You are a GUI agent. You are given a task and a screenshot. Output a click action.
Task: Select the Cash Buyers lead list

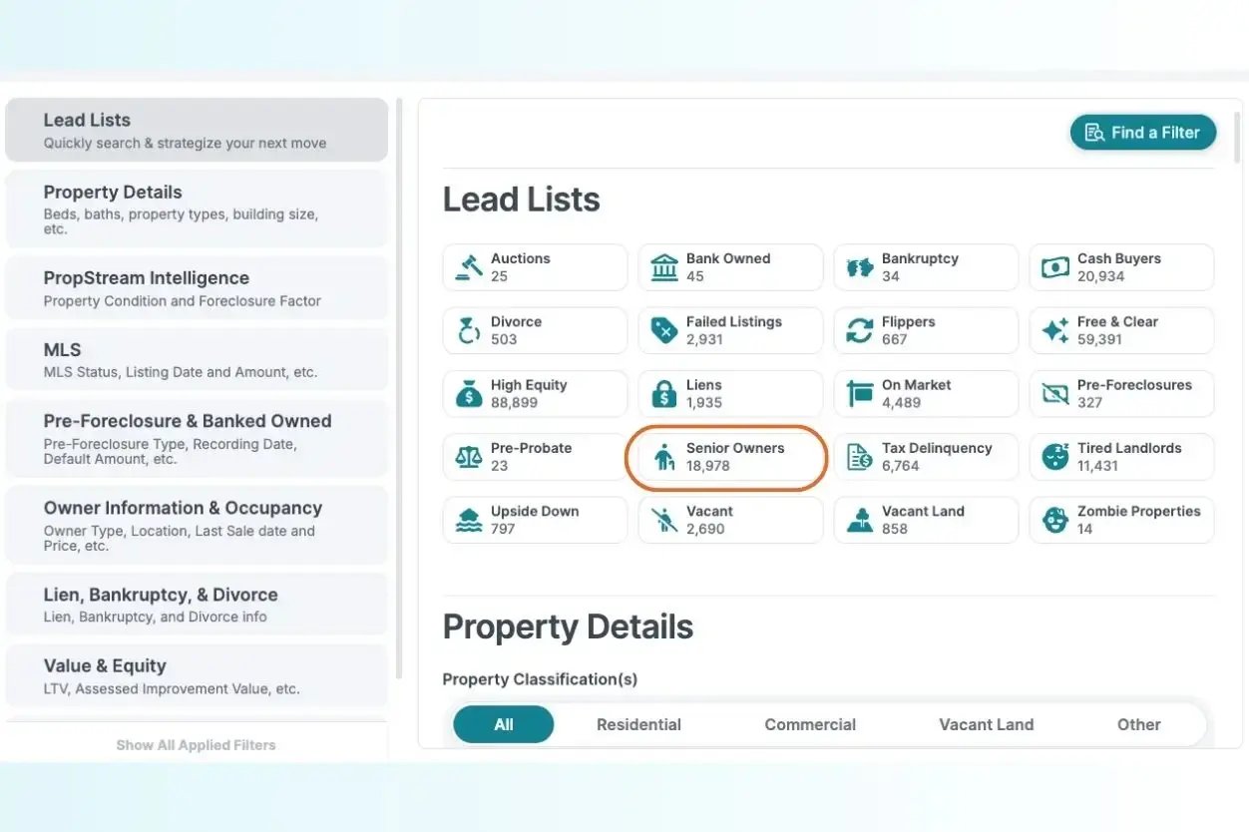point(1121,267)
